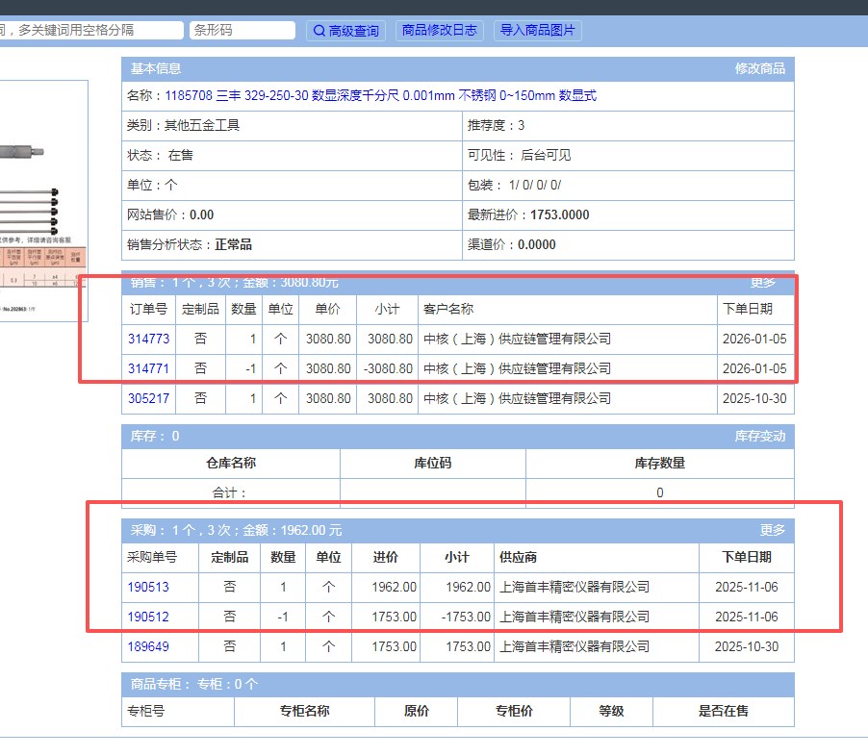The image size is (868, 756).
Task: Click the 库存数量 column header
Action: tap(659, 463)
